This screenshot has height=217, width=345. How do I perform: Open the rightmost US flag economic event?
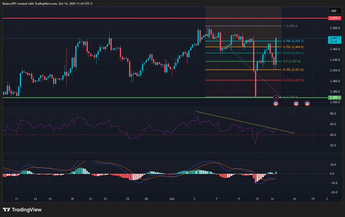(x=307, y=103)
